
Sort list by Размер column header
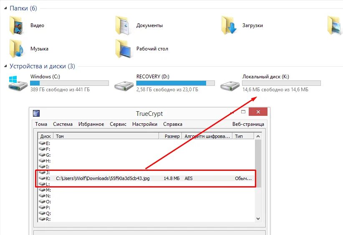pos(170,136)
